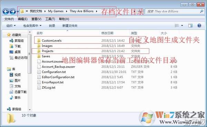Select the Projects folder
This screenshot has width=207, height=127.
coord(48,51)
